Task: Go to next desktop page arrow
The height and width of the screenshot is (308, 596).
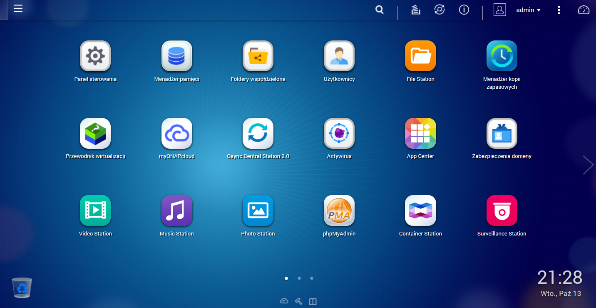Action: pyautogui.click(x=588, y=165)
